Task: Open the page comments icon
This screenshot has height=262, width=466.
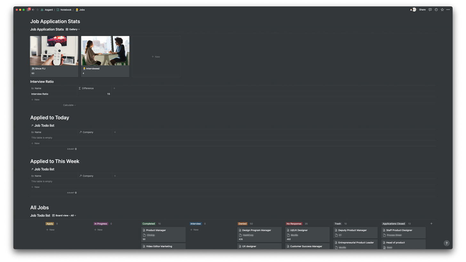Action: point(430,10)
